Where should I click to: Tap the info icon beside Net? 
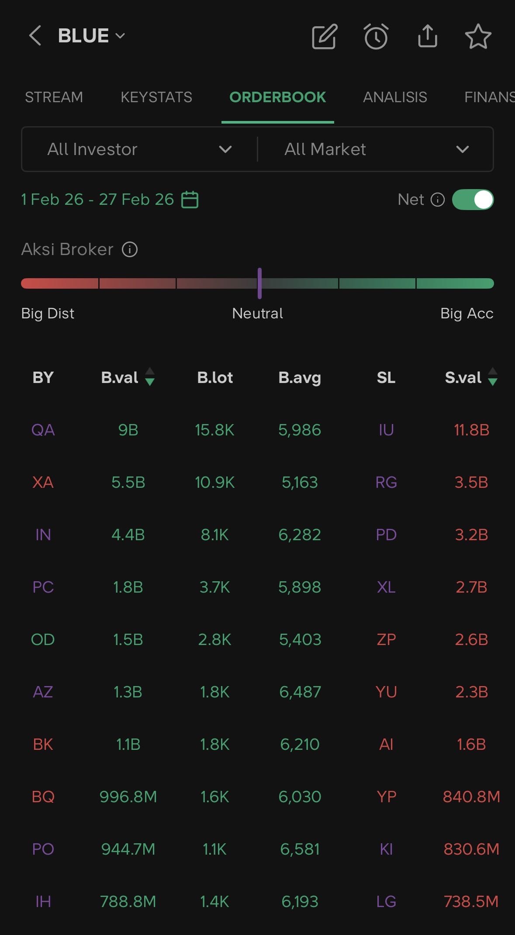(438, 200)
